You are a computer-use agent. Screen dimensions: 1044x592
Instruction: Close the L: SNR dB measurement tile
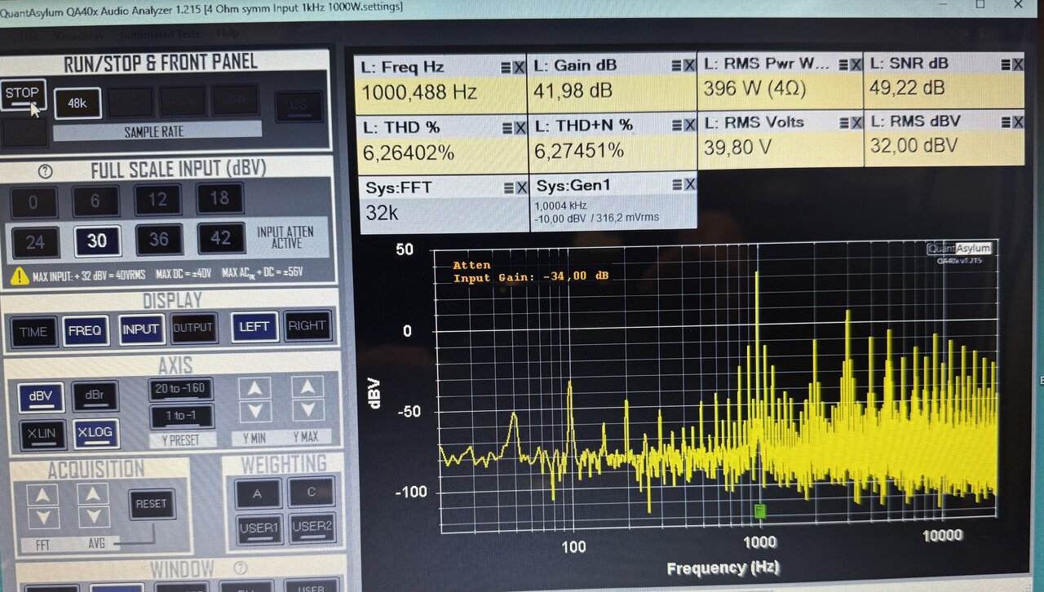[1017, 64]
